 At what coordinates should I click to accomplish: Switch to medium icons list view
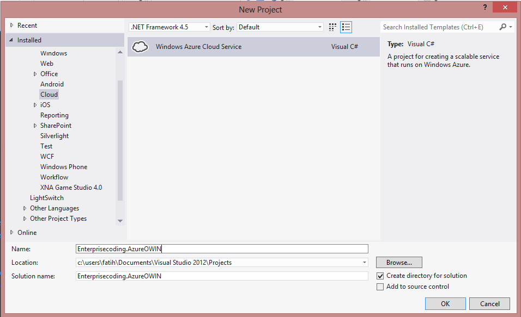point(346,27)
